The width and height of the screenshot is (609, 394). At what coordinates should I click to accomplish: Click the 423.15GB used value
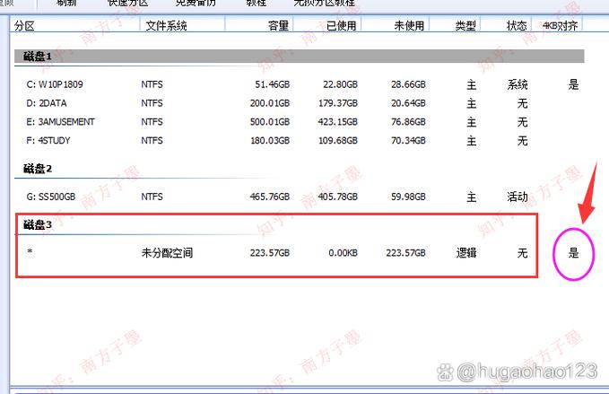click(338, 122)
